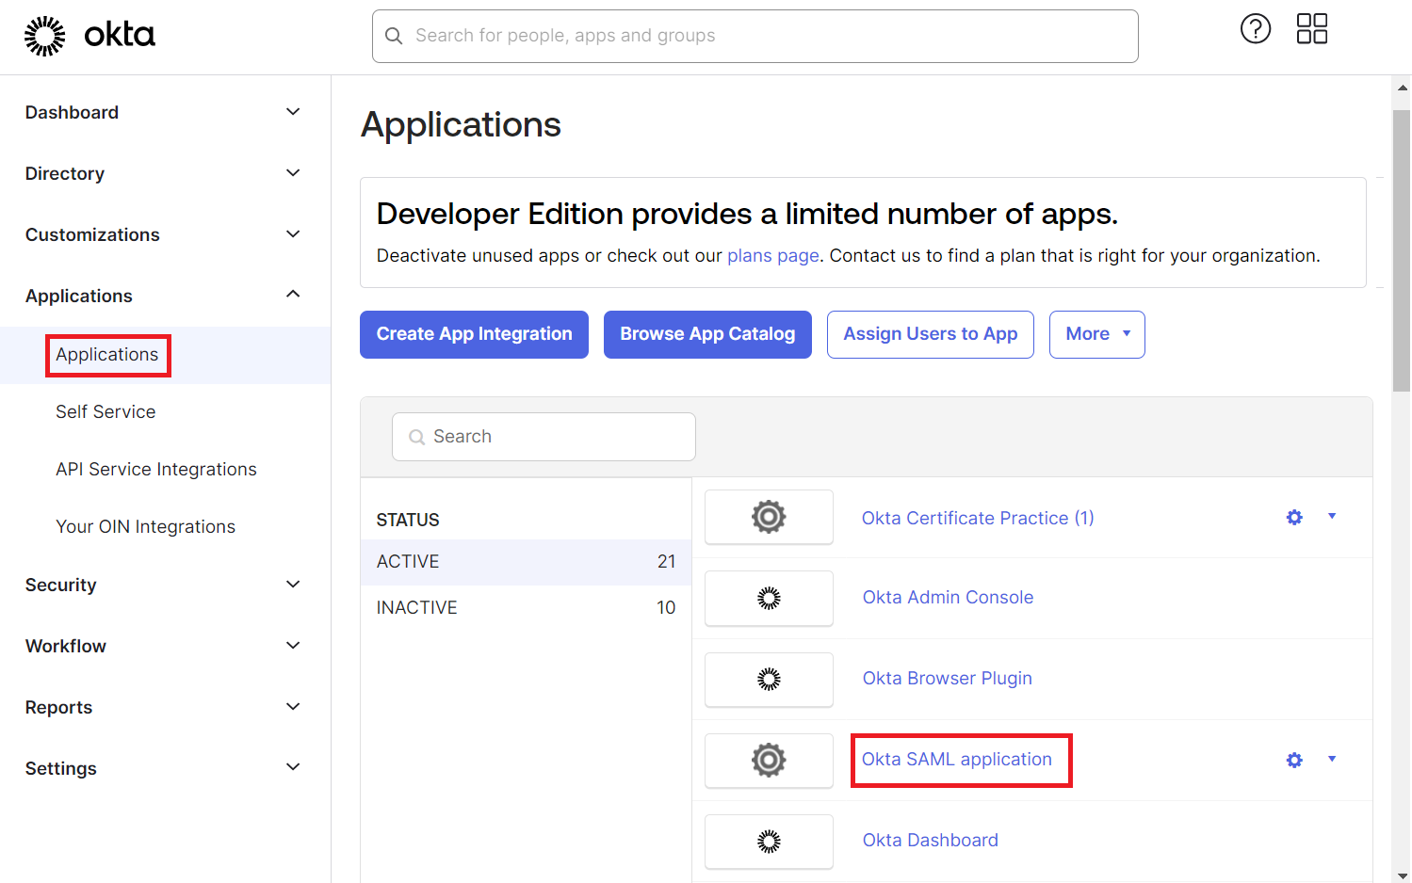Open dropdown arrow beside Okta SAML application
The width and height of the screenshot is (1412, 883).
coord(1332,759)
